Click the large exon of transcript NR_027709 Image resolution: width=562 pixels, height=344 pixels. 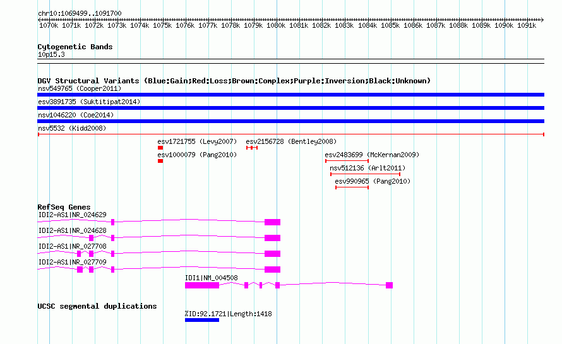pos(272,270)
